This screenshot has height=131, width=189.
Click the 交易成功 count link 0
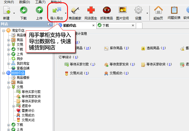pyautogui.click(x=126, y=73)
